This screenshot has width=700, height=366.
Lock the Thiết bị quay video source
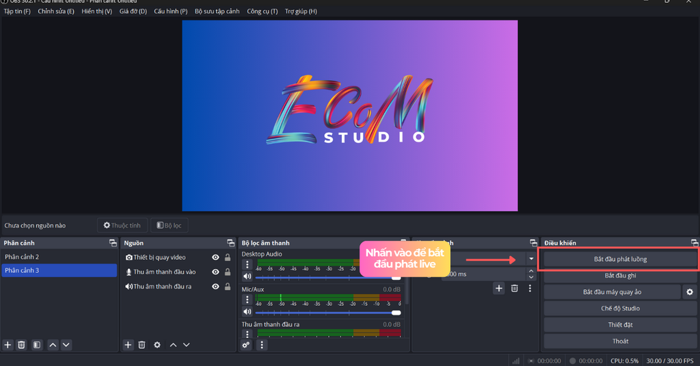pyautogui.click(x=228, y=257)
